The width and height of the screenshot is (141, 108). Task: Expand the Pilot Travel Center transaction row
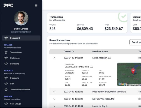54,92
